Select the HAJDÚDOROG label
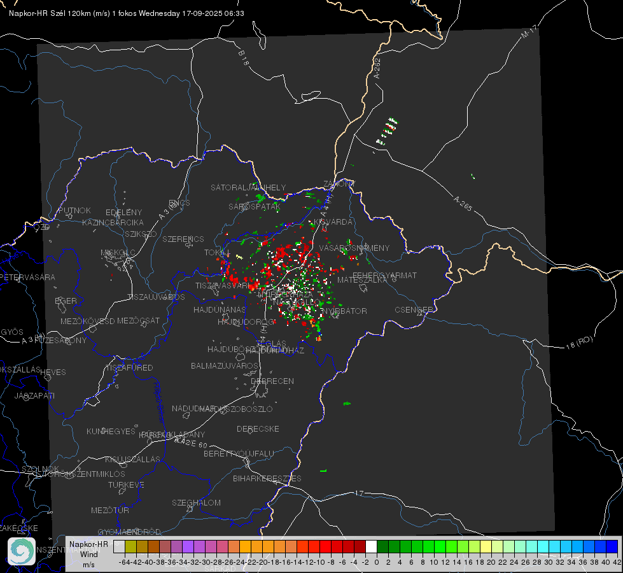Screen dimensions: 623x573 click(246, 322)
